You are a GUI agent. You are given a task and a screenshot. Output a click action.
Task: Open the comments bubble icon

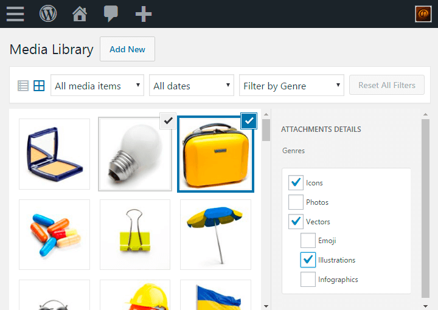click(x=111, y=14)
